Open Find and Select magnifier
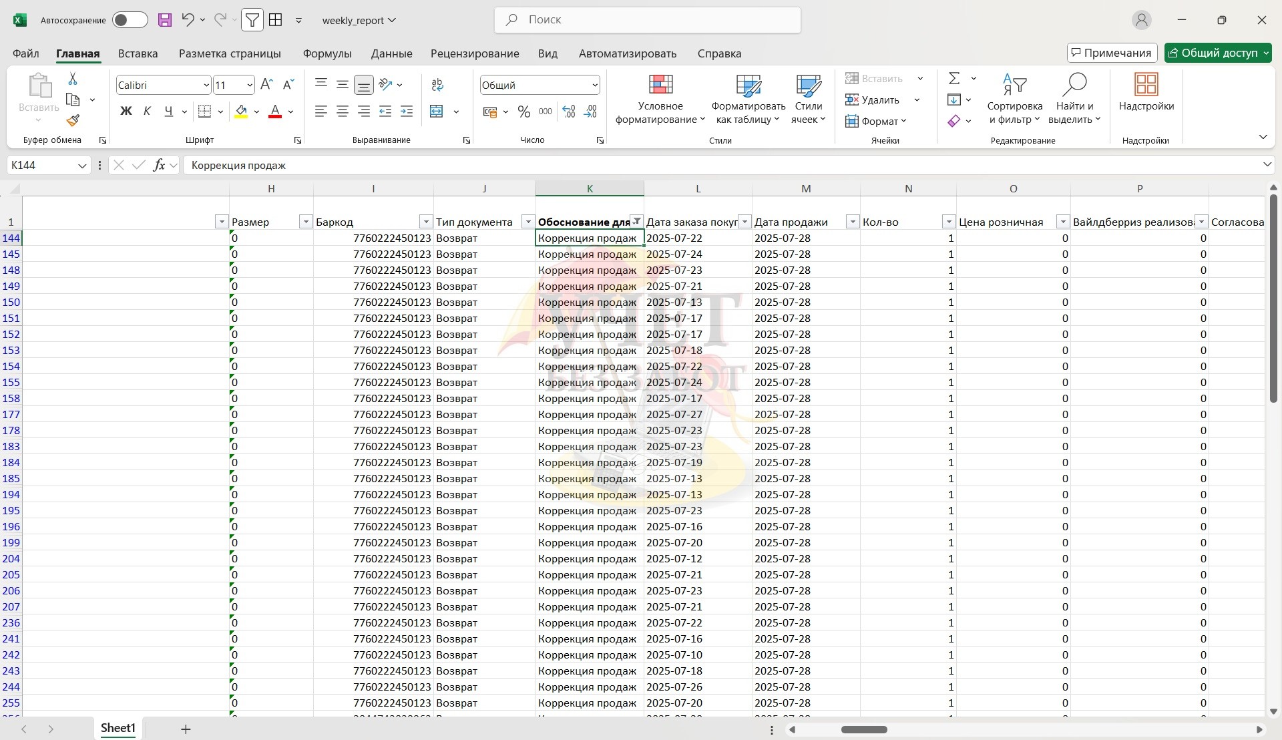1282x740 pixels. 1074,85
